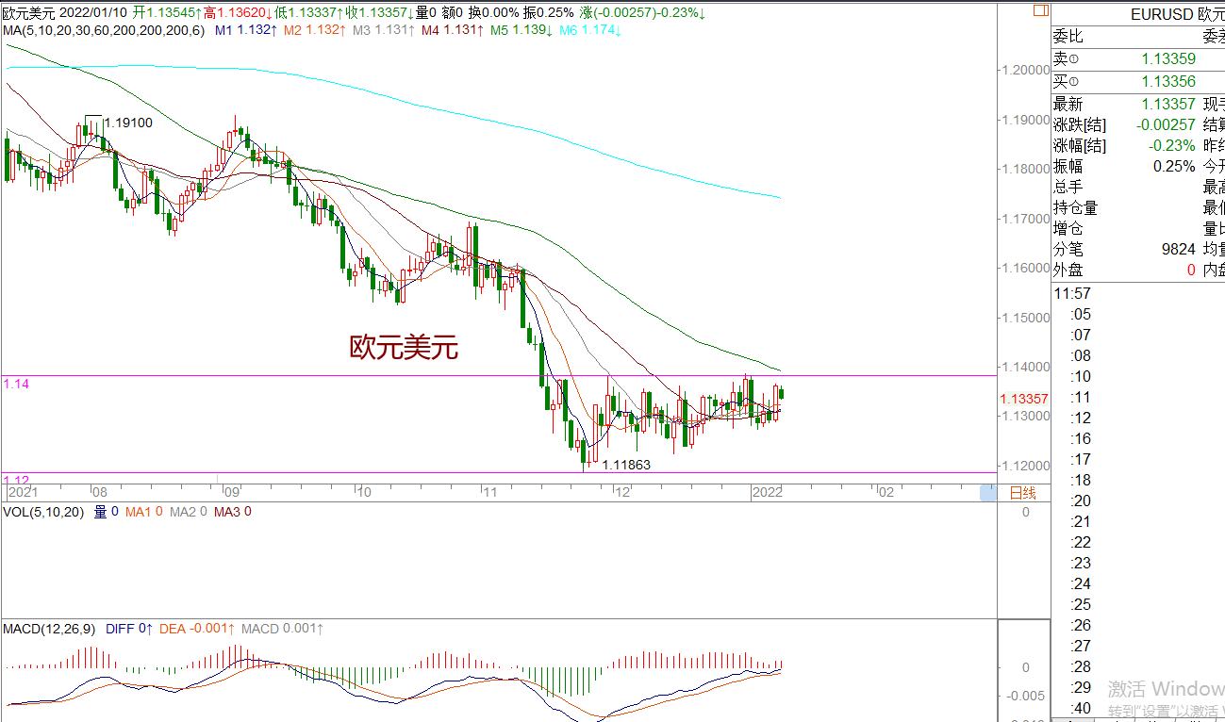Click the 外盘 label
Screen dimensions: 1225x722
[x=1068, y=271]
